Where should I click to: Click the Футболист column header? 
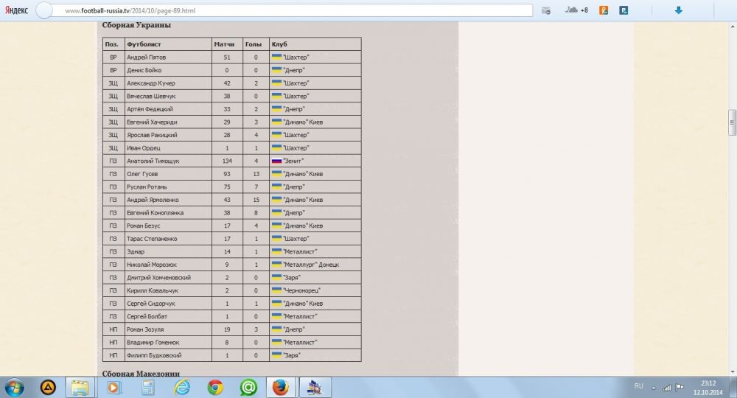pos(144,44)
